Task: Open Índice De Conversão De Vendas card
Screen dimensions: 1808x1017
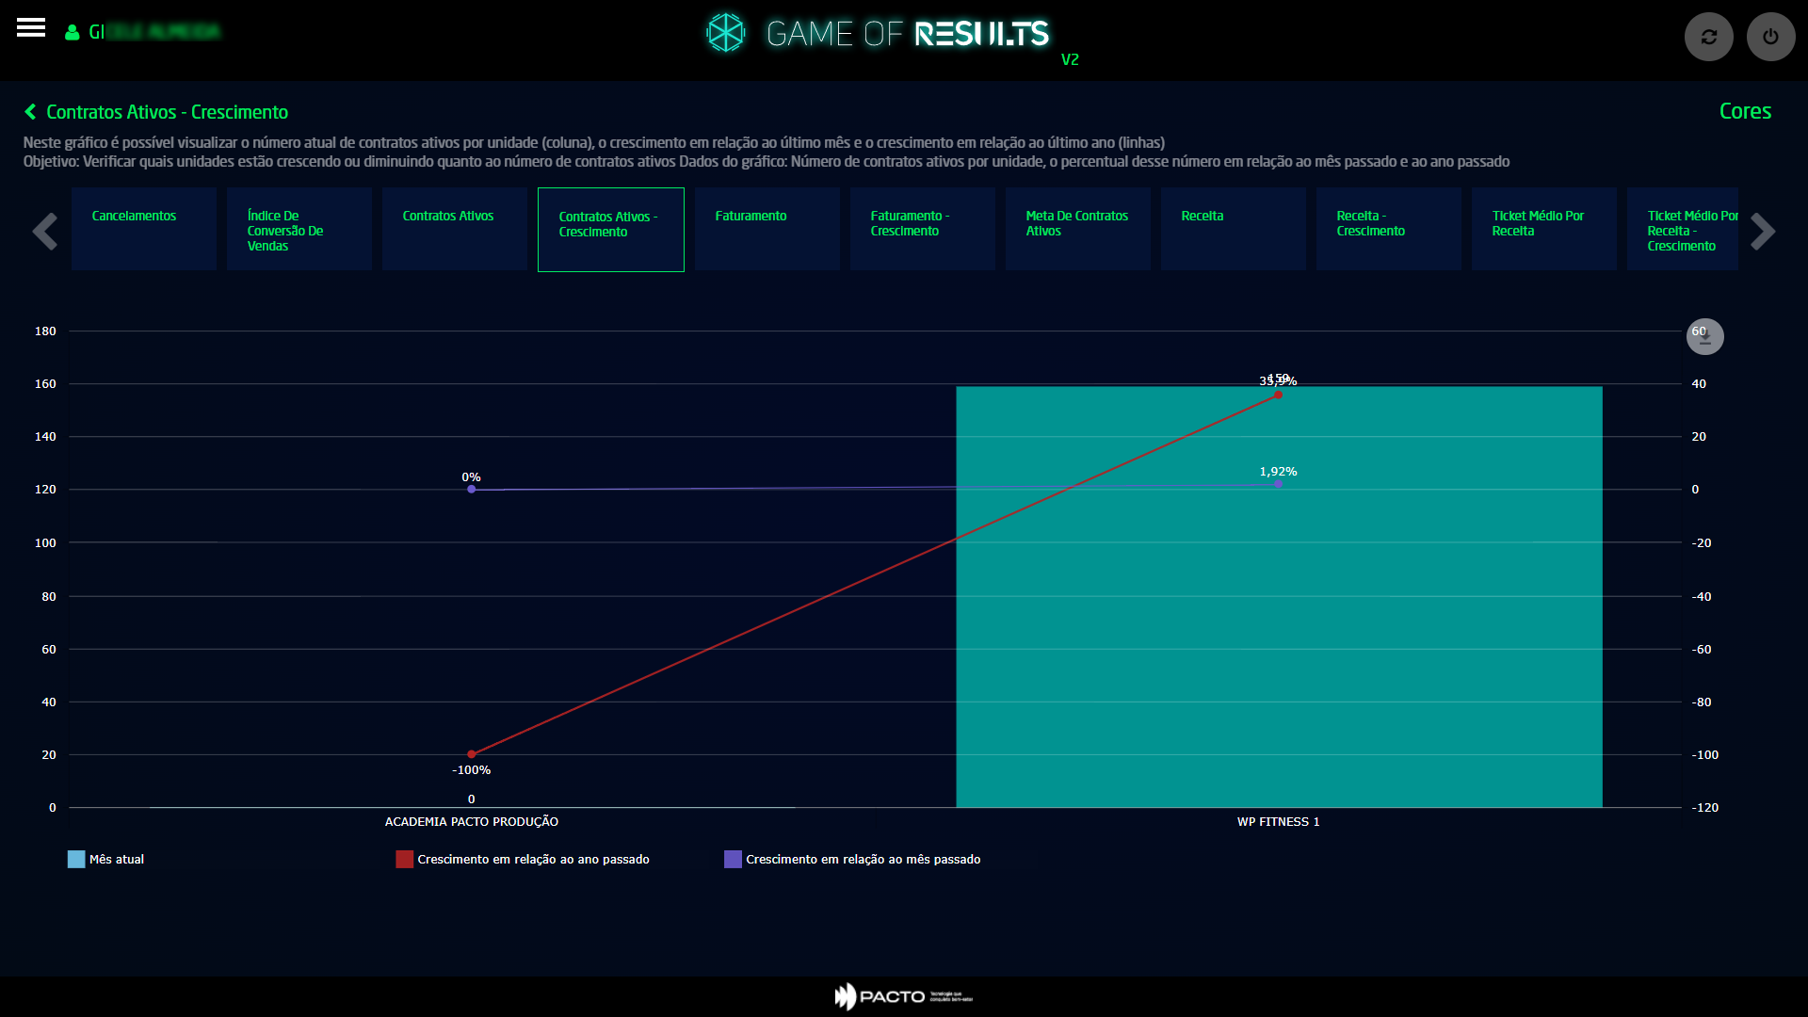Action: (299, 229)
